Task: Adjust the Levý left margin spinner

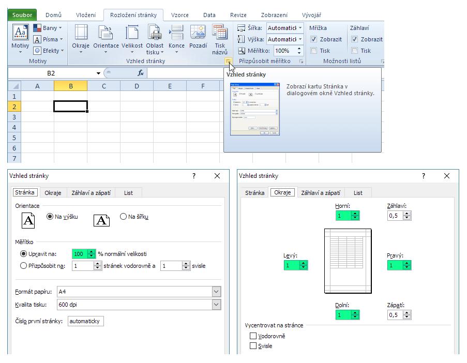Action: click(x=303, y=265)
